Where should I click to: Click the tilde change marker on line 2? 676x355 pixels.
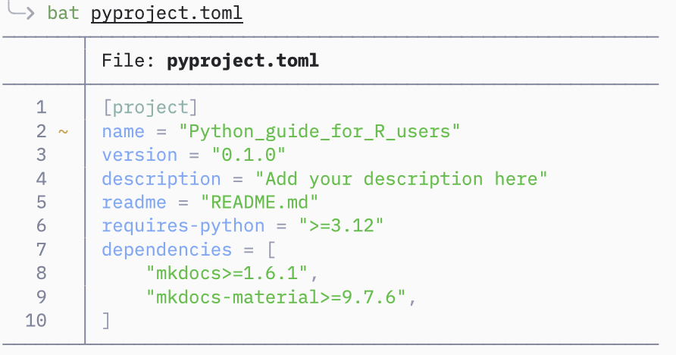coord(64,131)
